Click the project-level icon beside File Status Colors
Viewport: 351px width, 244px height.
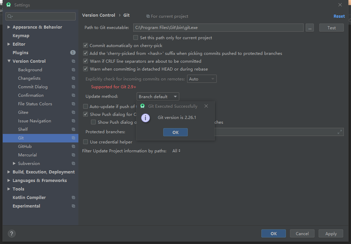[73, 104]
